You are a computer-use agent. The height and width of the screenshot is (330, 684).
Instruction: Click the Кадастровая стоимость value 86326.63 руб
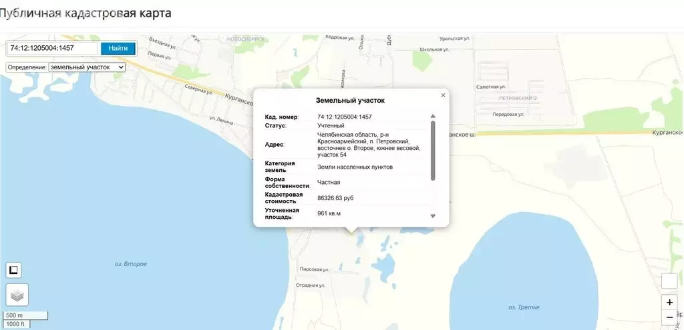344,198
